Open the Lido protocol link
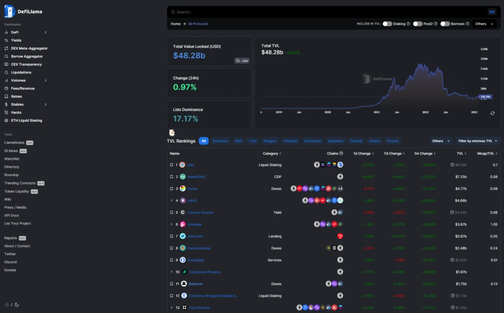Image resolution: width=504 pixels, height=313 pixels. (x=190, y=165)
